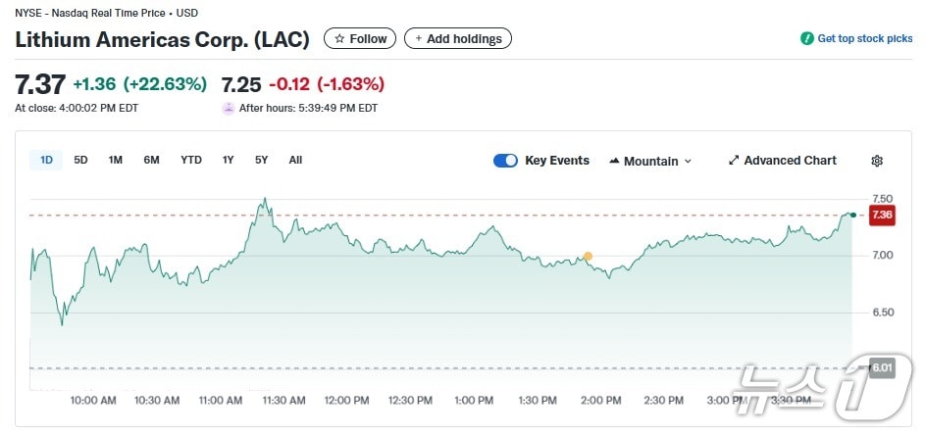Click the after hours moon icon
The image size is (926, 434).
click(x=229, y=108)
